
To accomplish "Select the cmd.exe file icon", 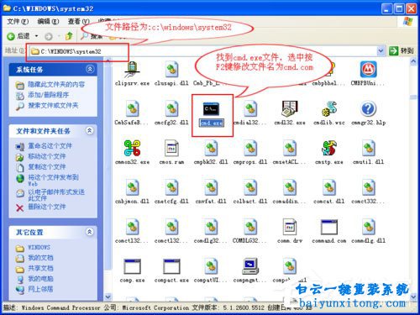I will coord(211,108).
